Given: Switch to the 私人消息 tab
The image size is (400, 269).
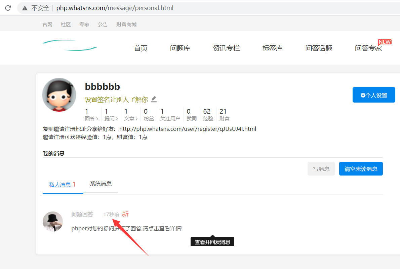Looking at the screenshot, I should tap(63, 185).
